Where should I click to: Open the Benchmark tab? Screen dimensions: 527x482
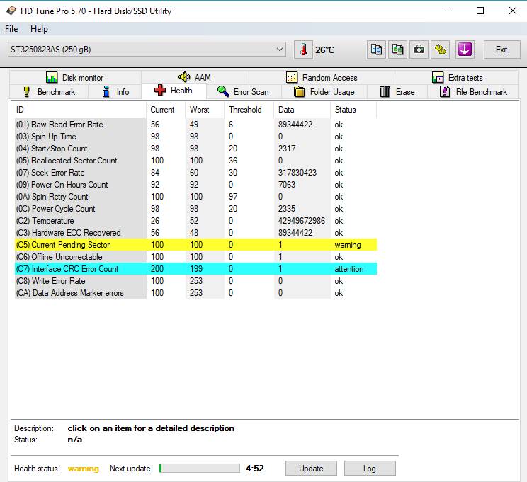point(49,92)
